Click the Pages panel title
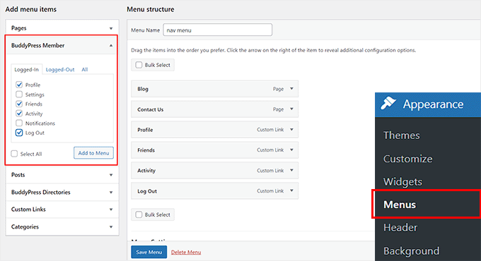Screen dimensions: 481x261 pos(18,28)
